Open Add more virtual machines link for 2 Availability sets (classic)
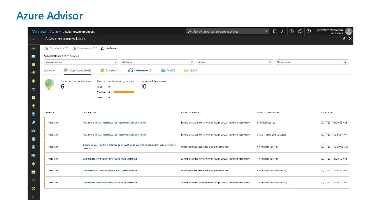381x214 pixels. [114, 134]
